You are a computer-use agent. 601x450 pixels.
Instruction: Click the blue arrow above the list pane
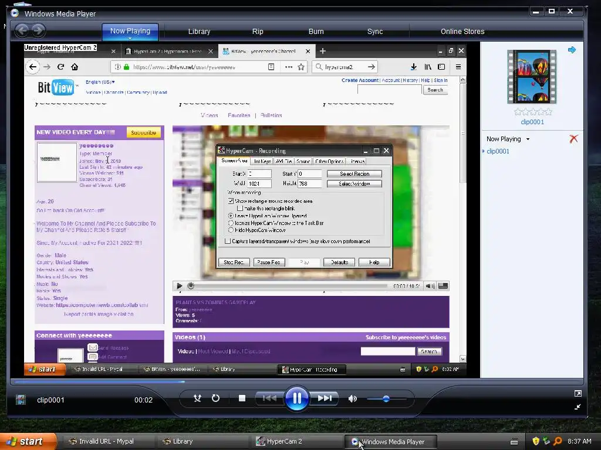pyautogui.click(x=572, y=50)
